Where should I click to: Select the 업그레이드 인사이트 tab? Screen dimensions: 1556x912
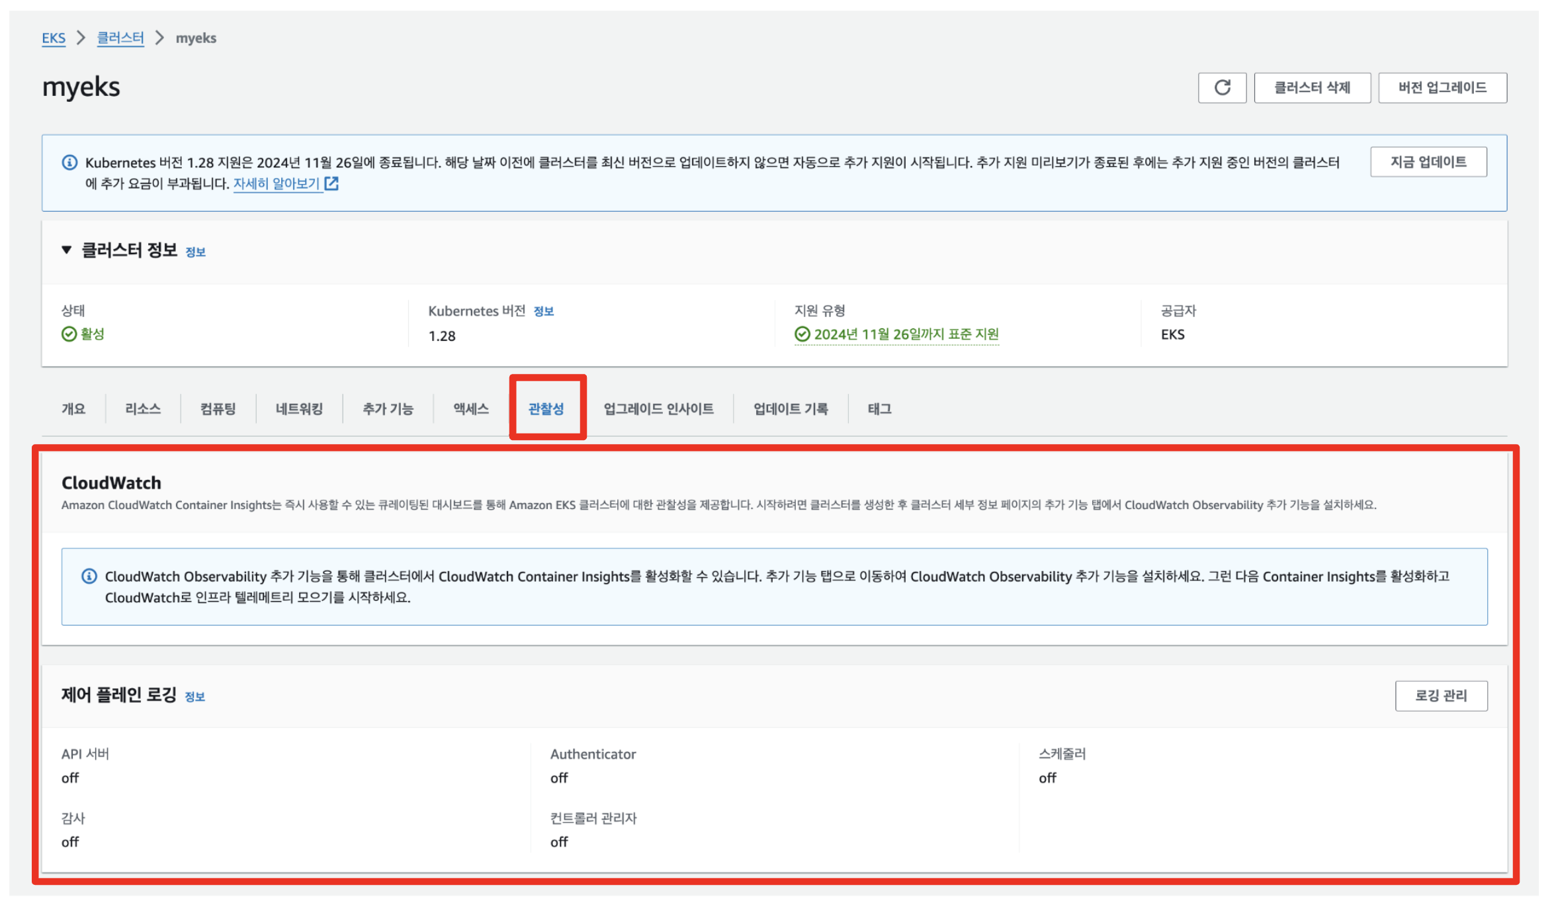pyautogui.click(x=658, y=408)
